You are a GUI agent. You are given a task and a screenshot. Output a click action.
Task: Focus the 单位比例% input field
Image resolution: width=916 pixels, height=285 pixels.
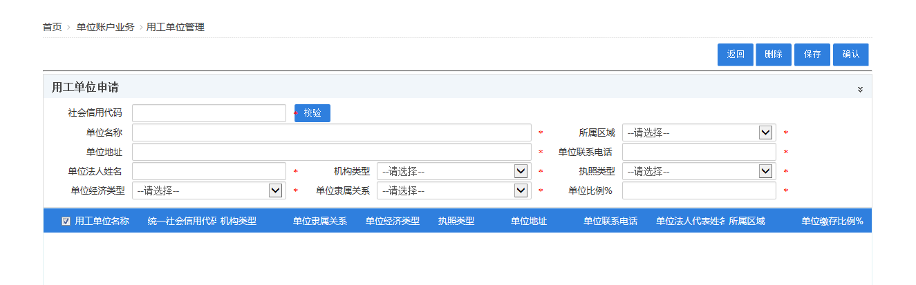pyautogui.click(x=699, y=190)
